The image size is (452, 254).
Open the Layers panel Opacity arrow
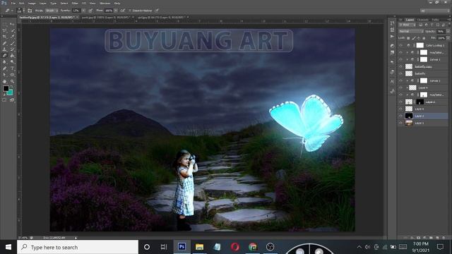448,31
